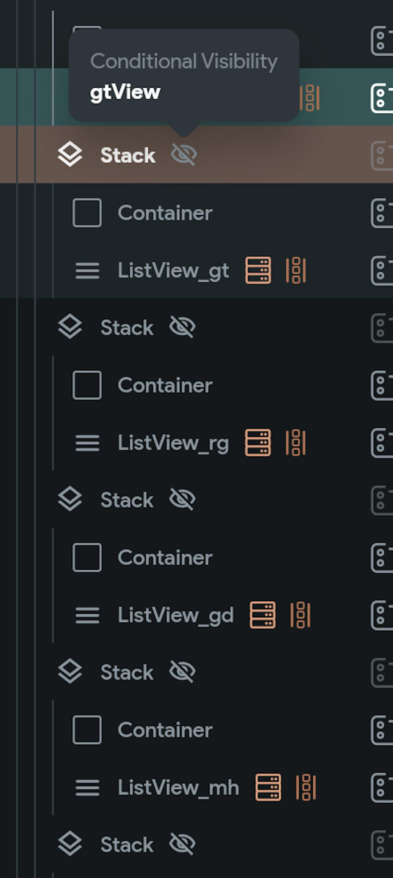This screenshot has height=878, width=393.
Task: Click the visibility icon on Stack above ListView_rg
Action: (x=182, y=327)
